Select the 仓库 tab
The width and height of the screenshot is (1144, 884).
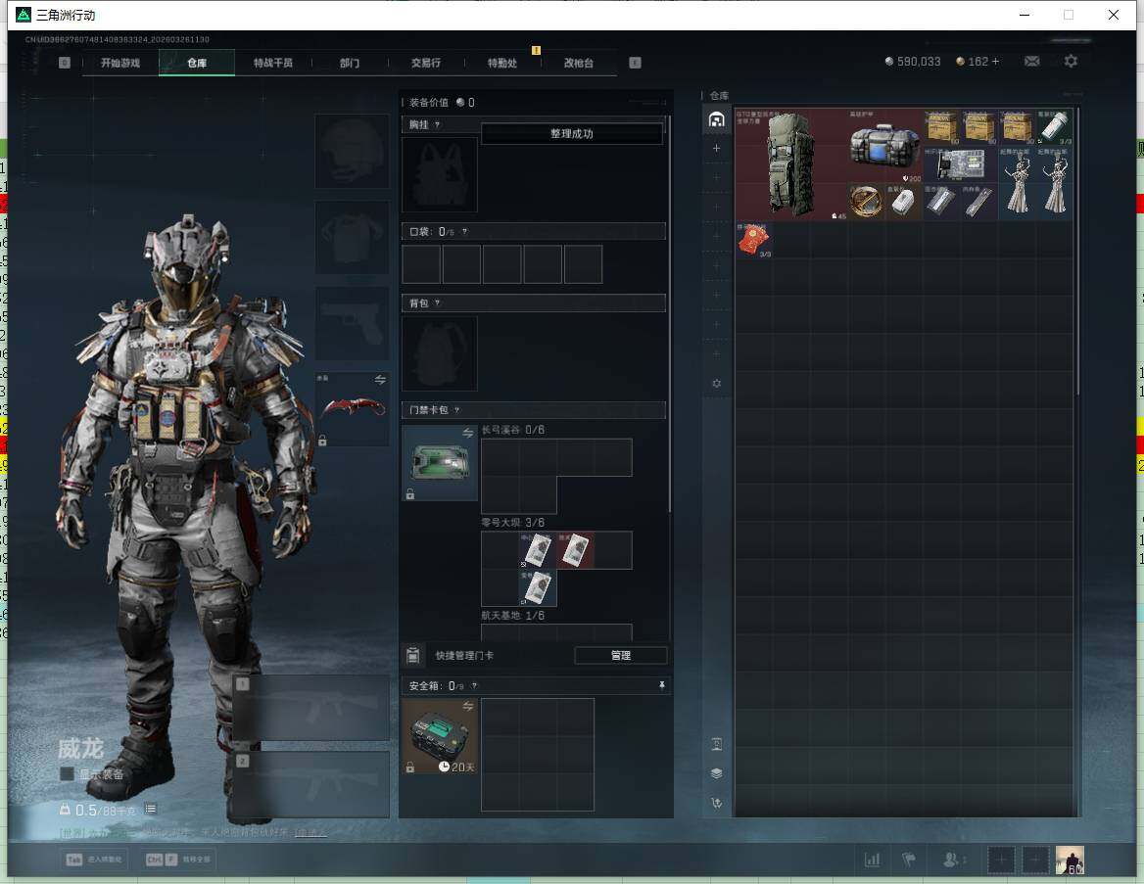(x=197, y=63)
